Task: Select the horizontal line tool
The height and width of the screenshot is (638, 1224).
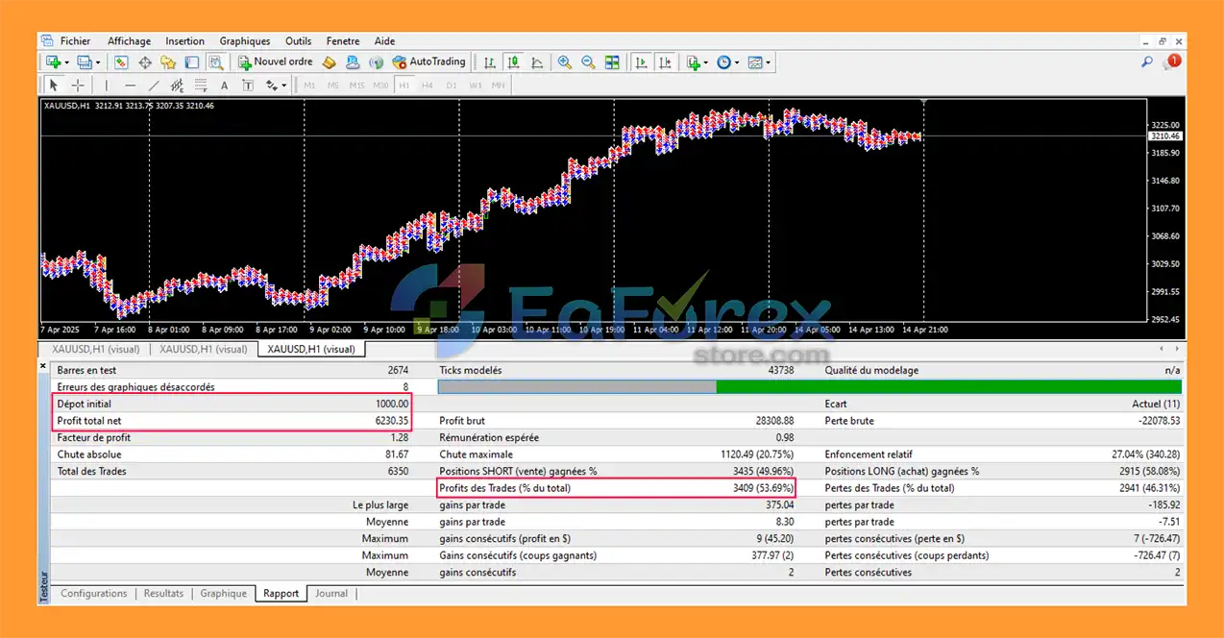Action: [131, 86]
